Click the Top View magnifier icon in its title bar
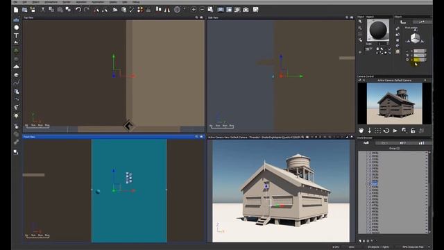Viewport: 444px width, 250px height. click(196, 17)
